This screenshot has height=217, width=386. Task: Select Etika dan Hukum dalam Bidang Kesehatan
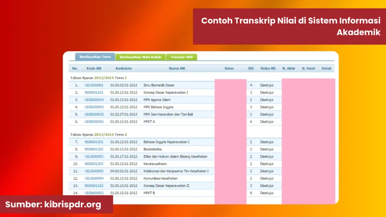pyautogui.click(x=176, y=156)
